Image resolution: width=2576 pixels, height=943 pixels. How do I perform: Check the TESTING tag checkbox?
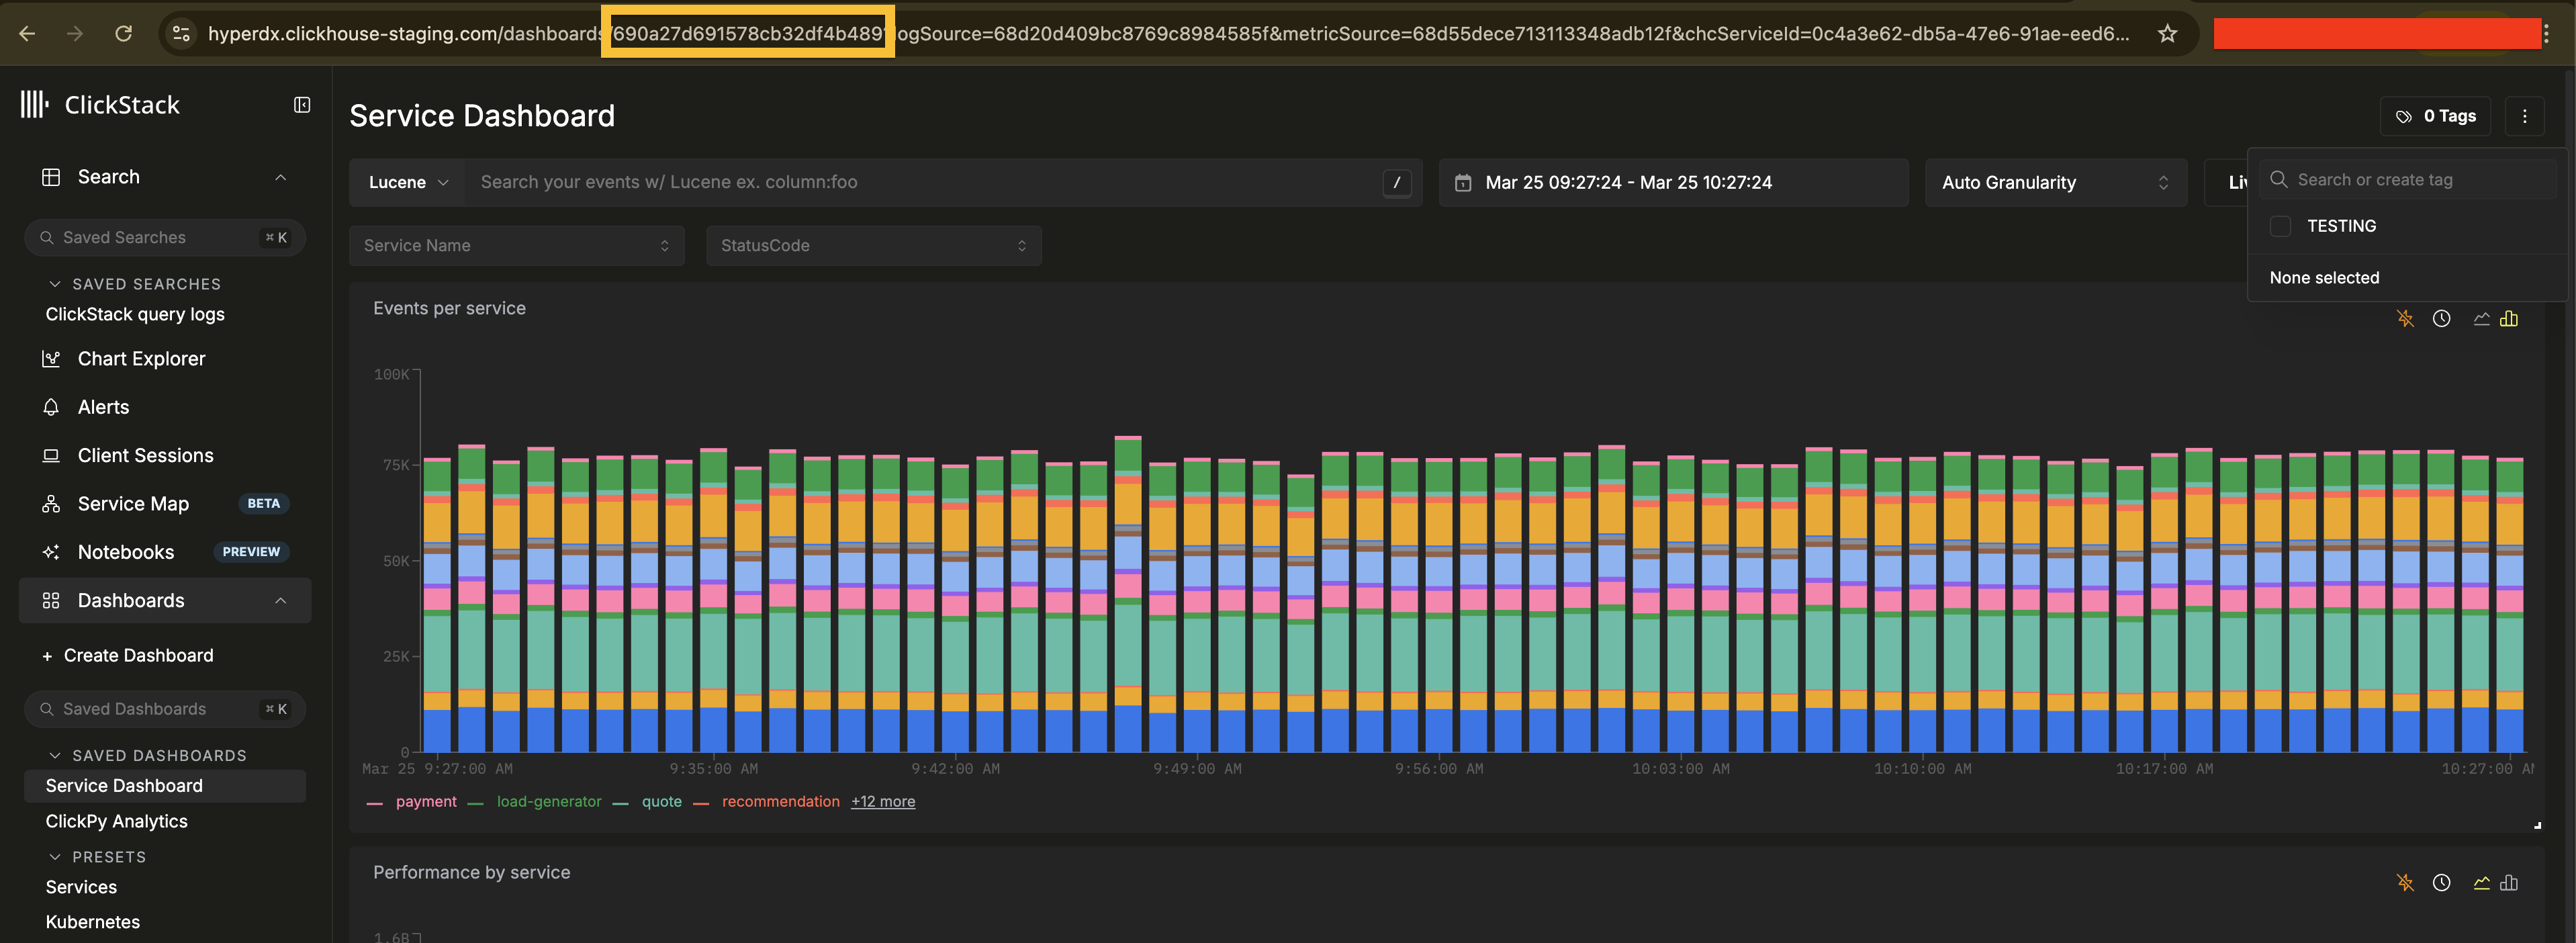(x=2280, y=226)
